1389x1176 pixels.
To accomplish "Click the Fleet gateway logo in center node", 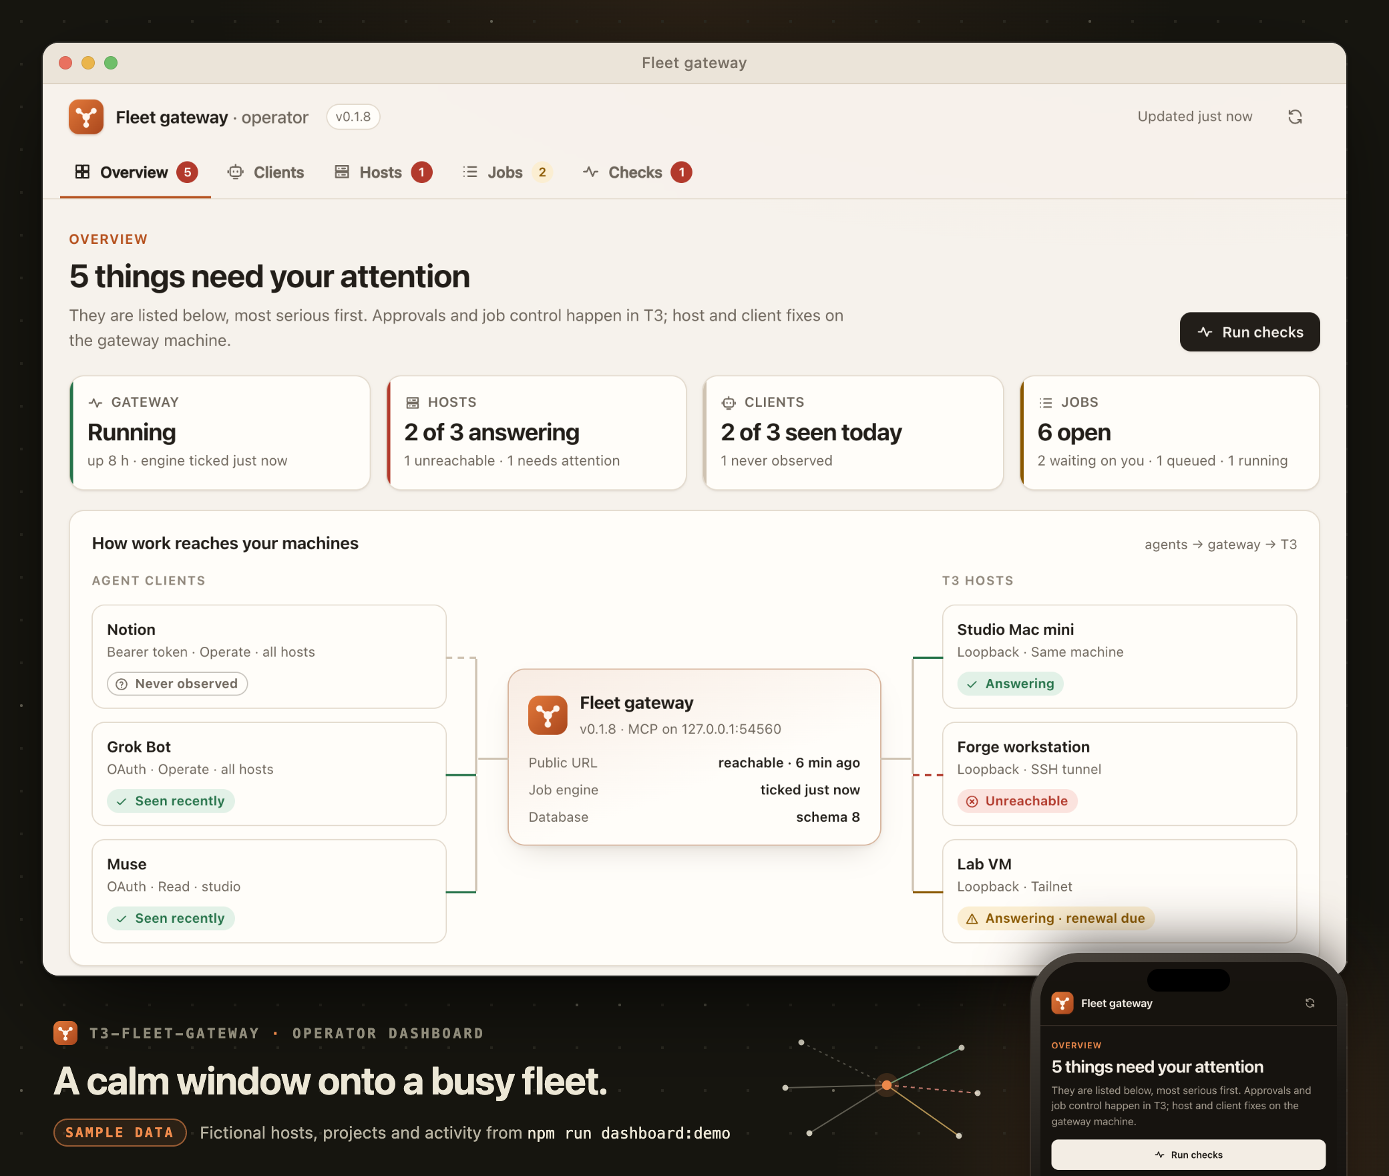I will click(548, 716).
